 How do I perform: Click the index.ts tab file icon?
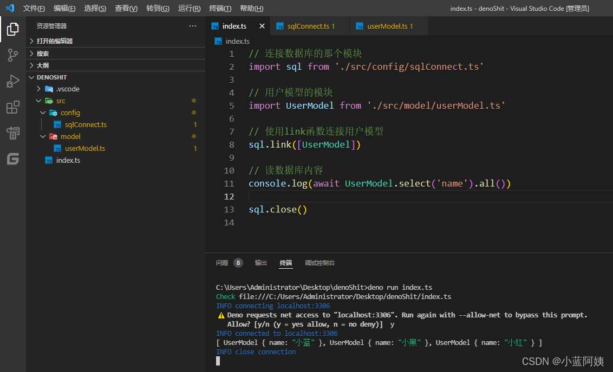(x=215, y=26)
